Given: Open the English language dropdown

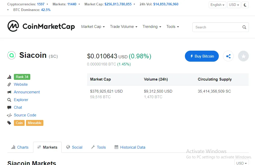Looking at the screenshot, I should [217, 5].
